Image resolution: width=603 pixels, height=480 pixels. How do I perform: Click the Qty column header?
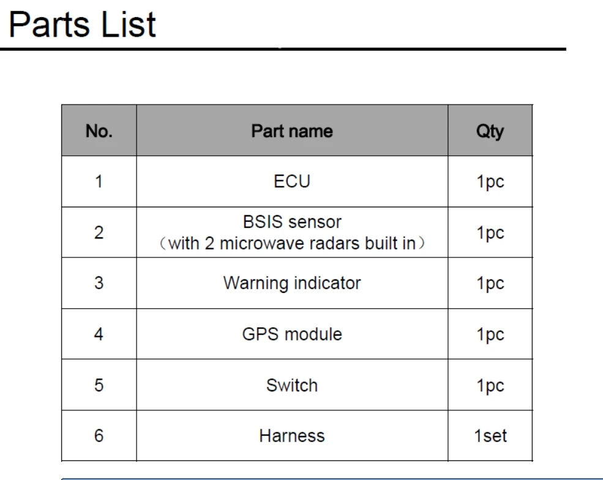[x=490, y=131]
